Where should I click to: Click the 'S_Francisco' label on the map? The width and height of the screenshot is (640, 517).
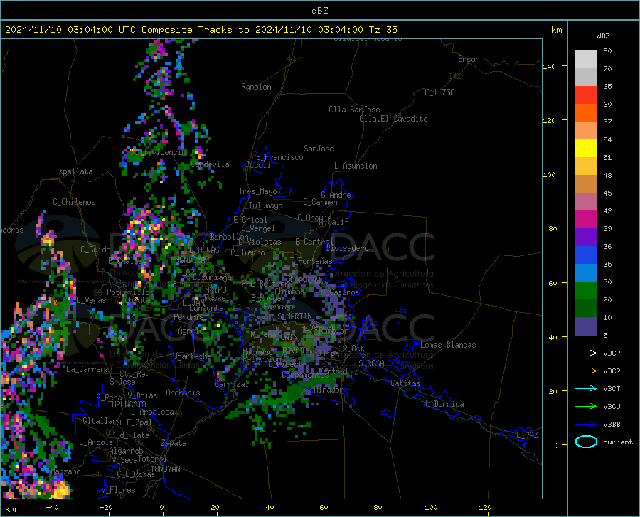point(279,157)
